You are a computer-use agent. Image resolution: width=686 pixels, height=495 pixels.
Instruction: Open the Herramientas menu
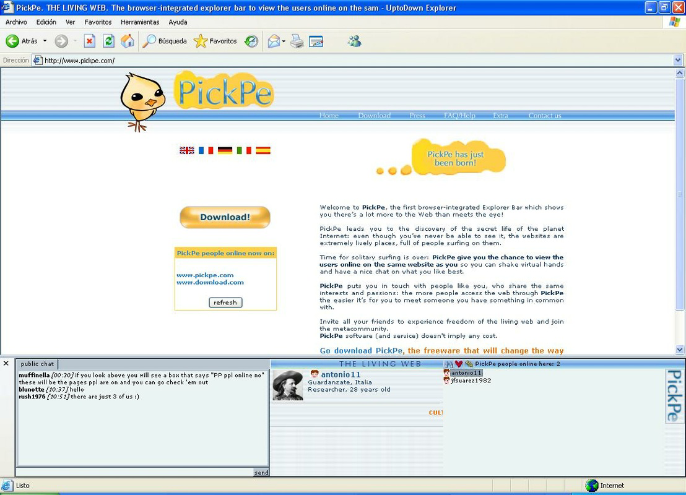[x=140, y=22]
